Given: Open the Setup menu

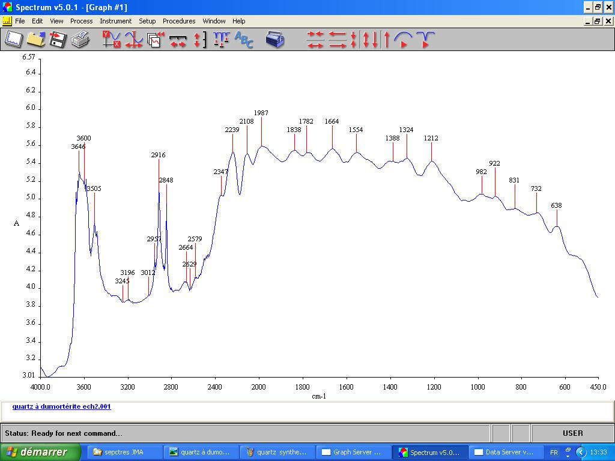Looking at the screenshot, I should (147, 21).
